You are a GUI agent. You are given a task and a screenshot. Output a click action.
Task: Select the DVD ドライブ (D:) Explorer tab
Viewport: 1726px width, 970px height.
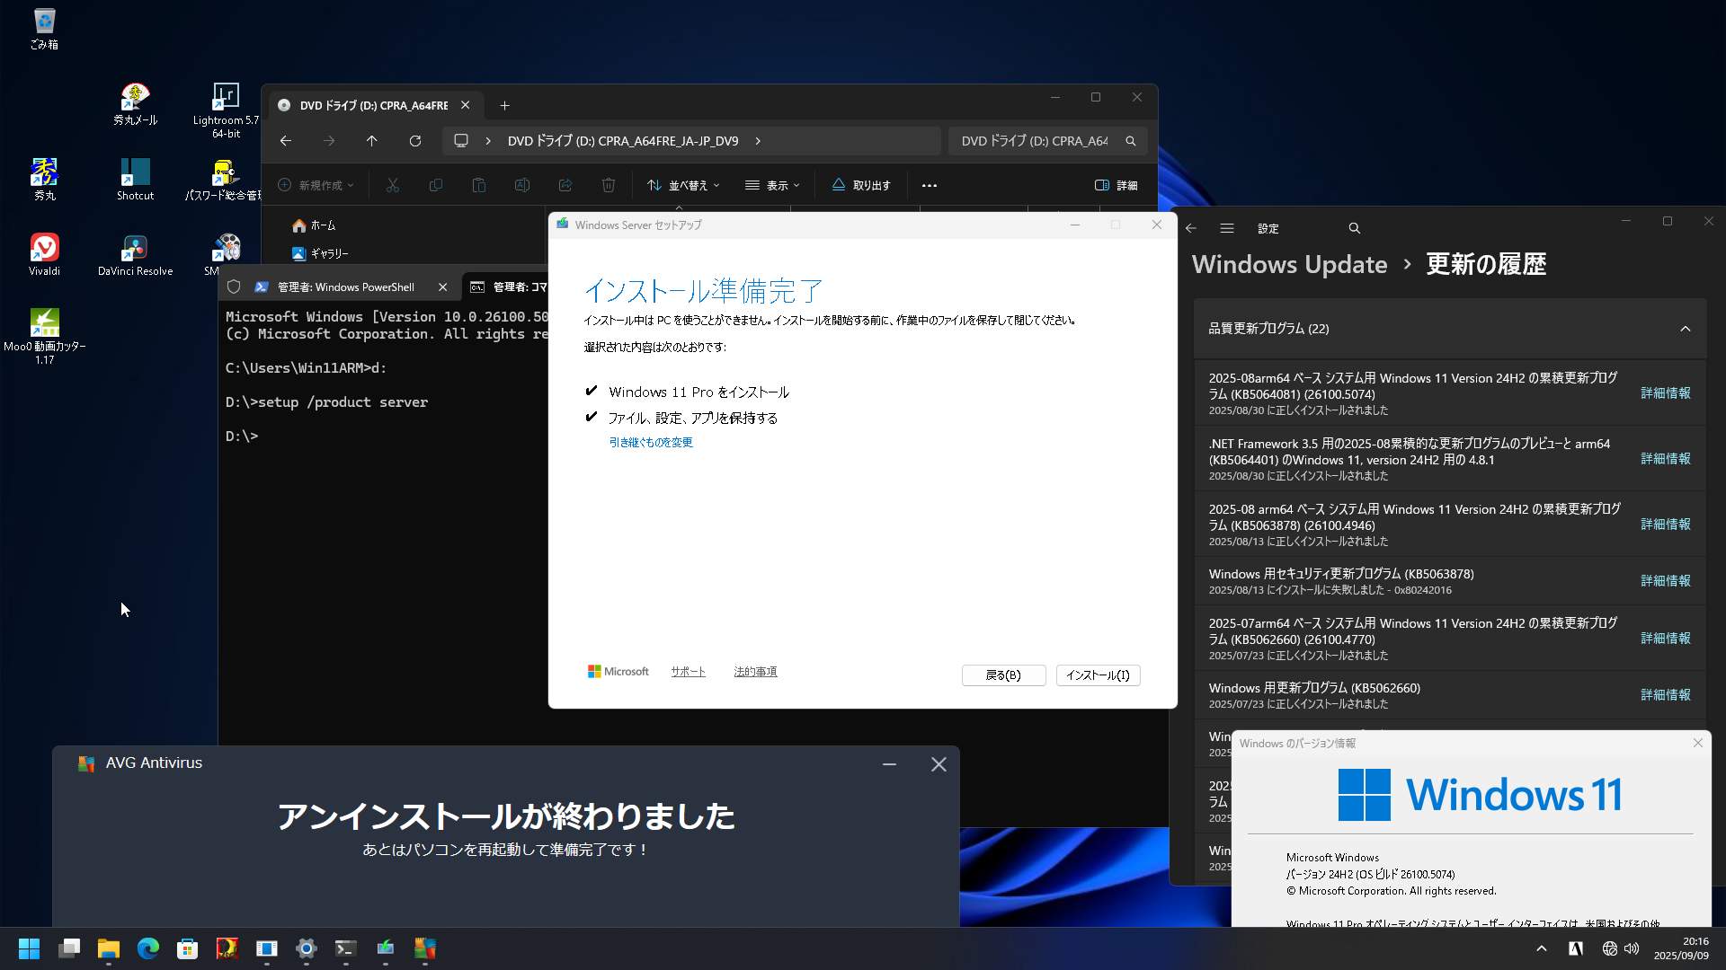pyautogui.click(x=373, y=105)
